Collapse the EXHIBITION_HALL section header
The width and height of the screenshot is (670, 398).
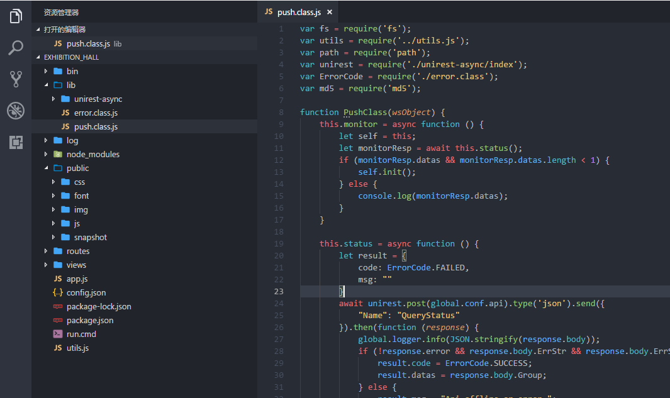(x=71, y=57)
